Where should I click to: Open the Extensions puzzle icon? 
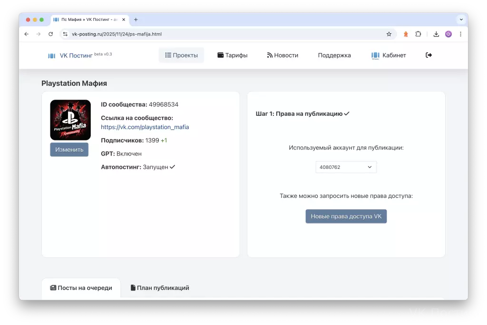419,34
